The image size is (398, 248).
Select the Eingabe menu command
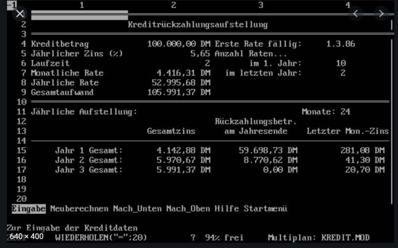click(x=29, y=209)
